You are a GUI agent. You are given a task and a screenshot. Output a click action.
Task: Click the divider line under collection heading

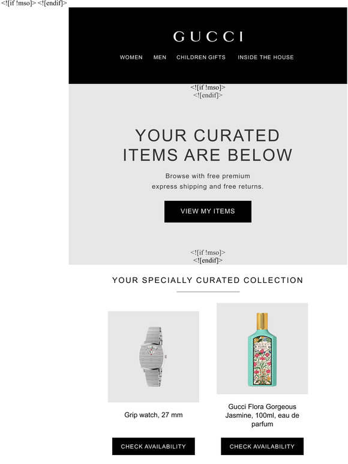click(208, 292)
